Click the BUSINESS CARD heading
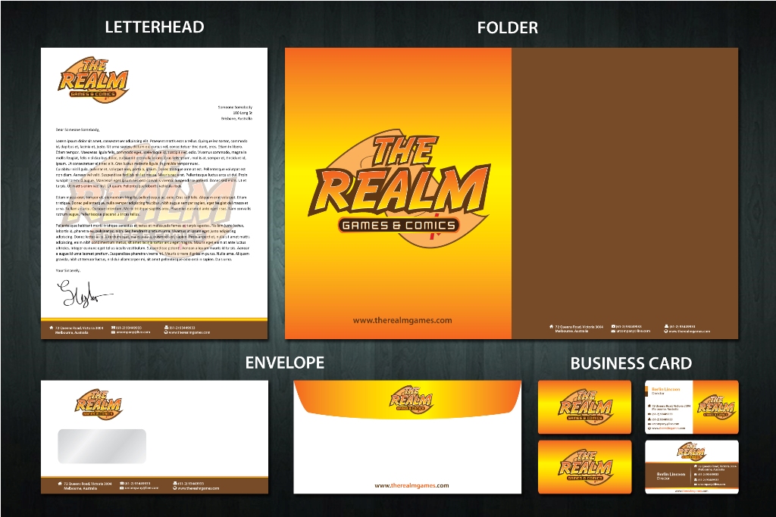Viewport: 776px width, 517px height. [630, 364]
